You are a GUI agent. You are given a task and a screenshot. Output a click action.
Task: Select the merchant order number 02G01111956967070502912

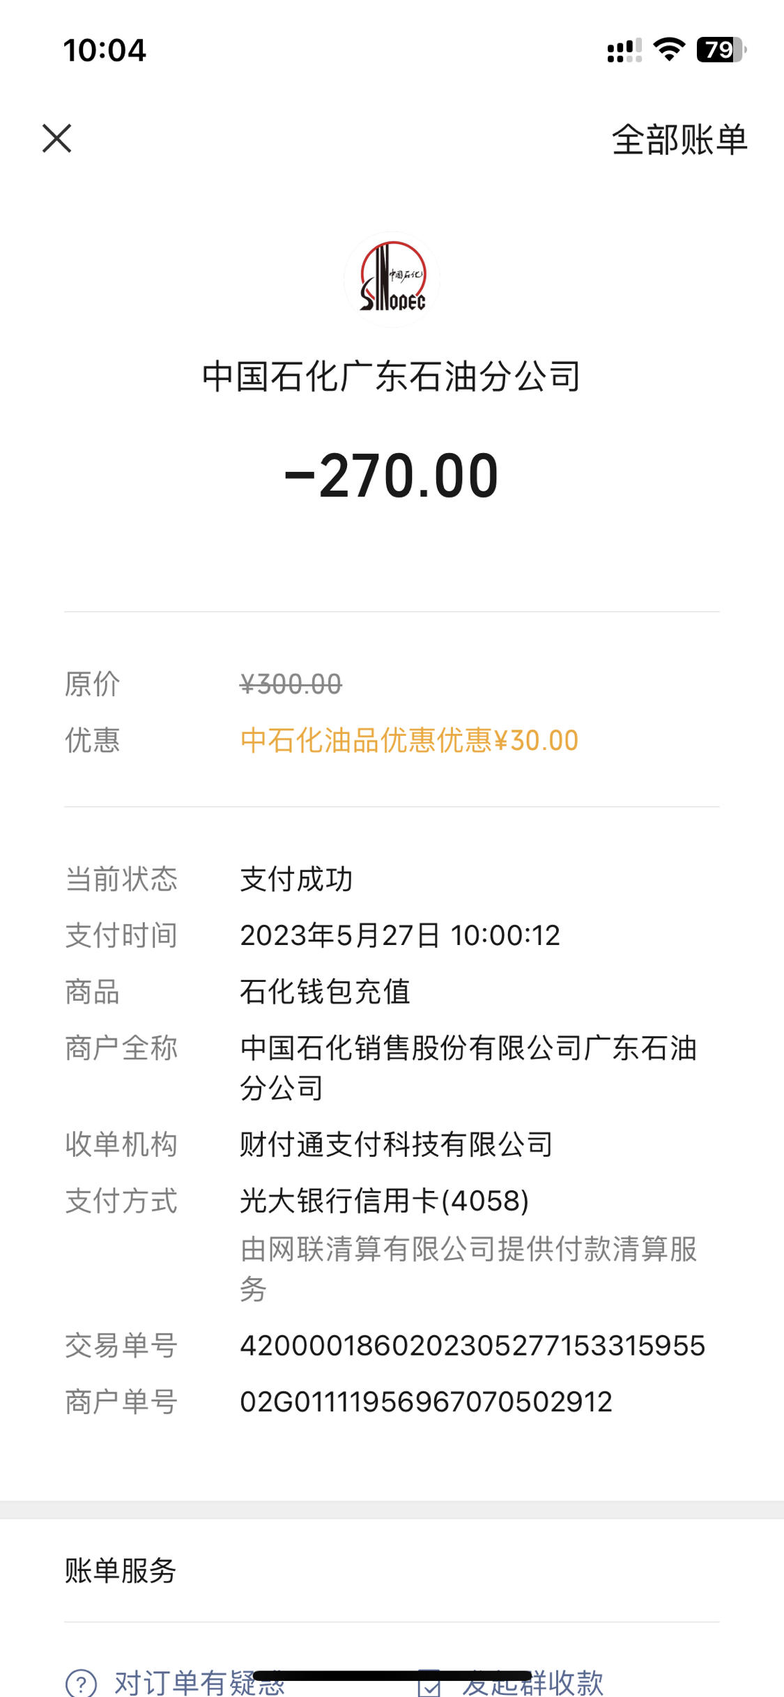(x=426, y=1402)
